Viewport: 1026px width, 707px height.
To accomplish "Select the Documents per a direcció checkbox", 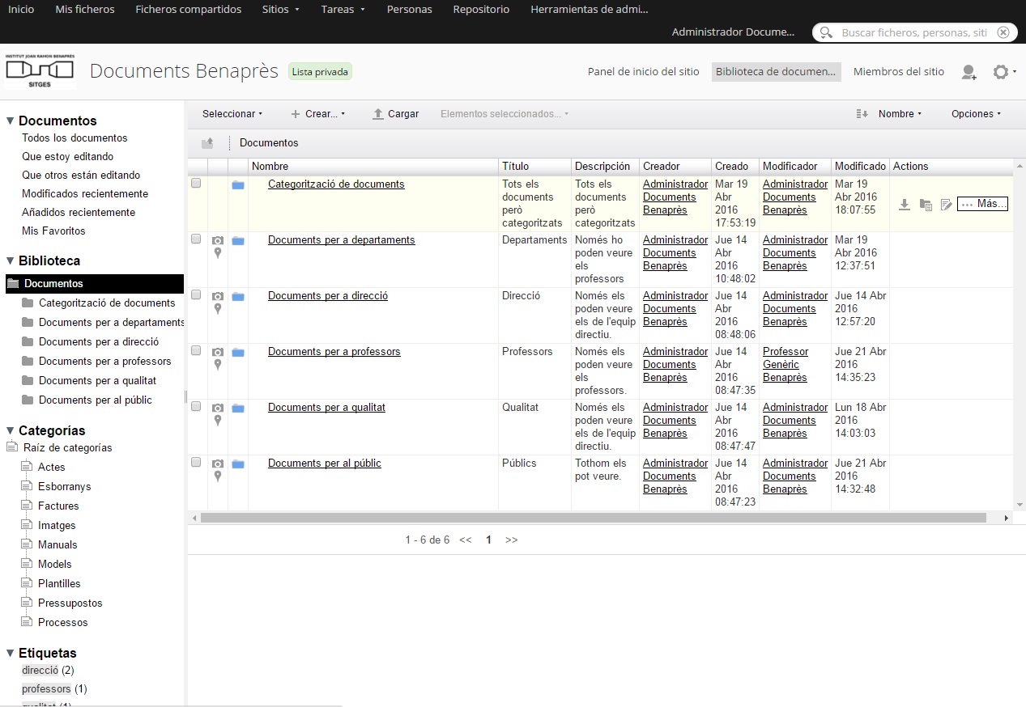I will [x=196, y=295].
